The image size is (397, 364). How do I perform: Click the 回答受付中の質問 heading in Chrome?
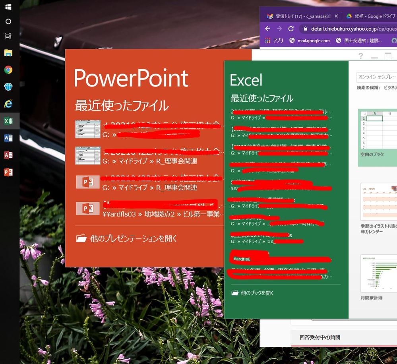click(320, 337)
